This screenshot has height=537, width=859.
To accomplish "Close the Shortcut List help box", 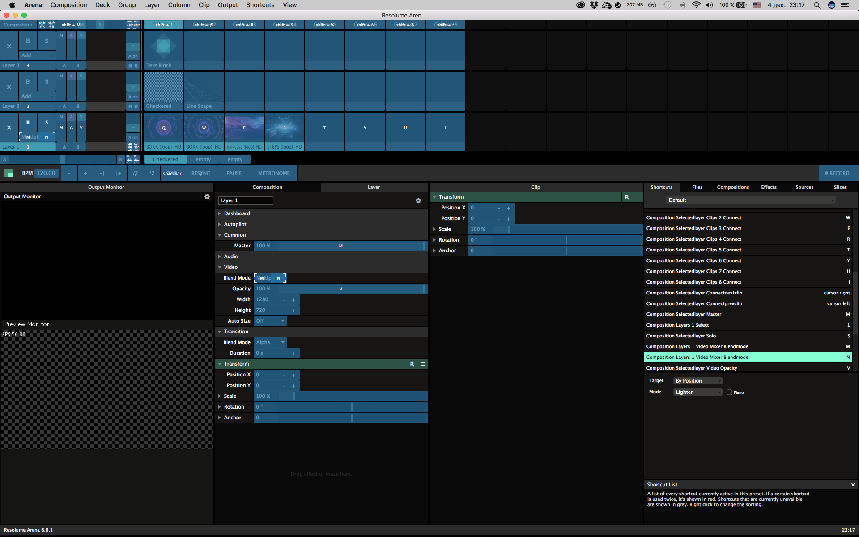I will (853, 485).
